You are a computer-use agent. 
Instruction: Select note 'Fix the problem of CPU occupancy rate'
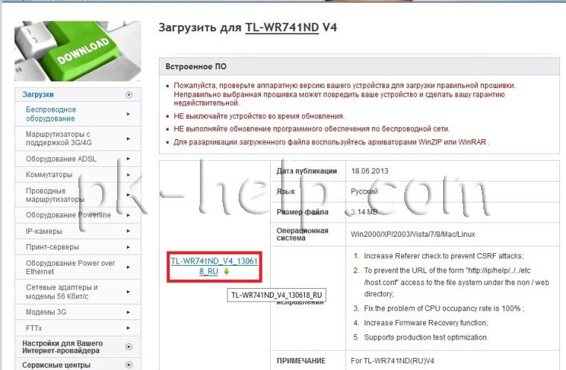coord(444,308)
